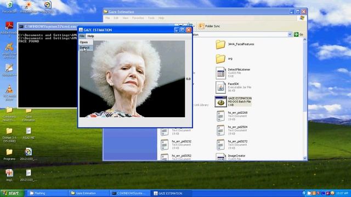Click File menu in GAZE ESTIMATION window
The width and height of the screenshot is (351, 197).
click(82, 36)
